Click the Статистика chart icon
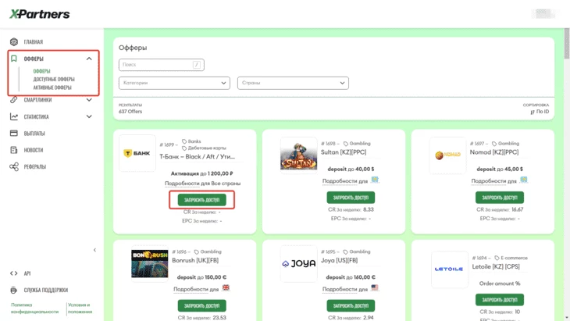 14,116
